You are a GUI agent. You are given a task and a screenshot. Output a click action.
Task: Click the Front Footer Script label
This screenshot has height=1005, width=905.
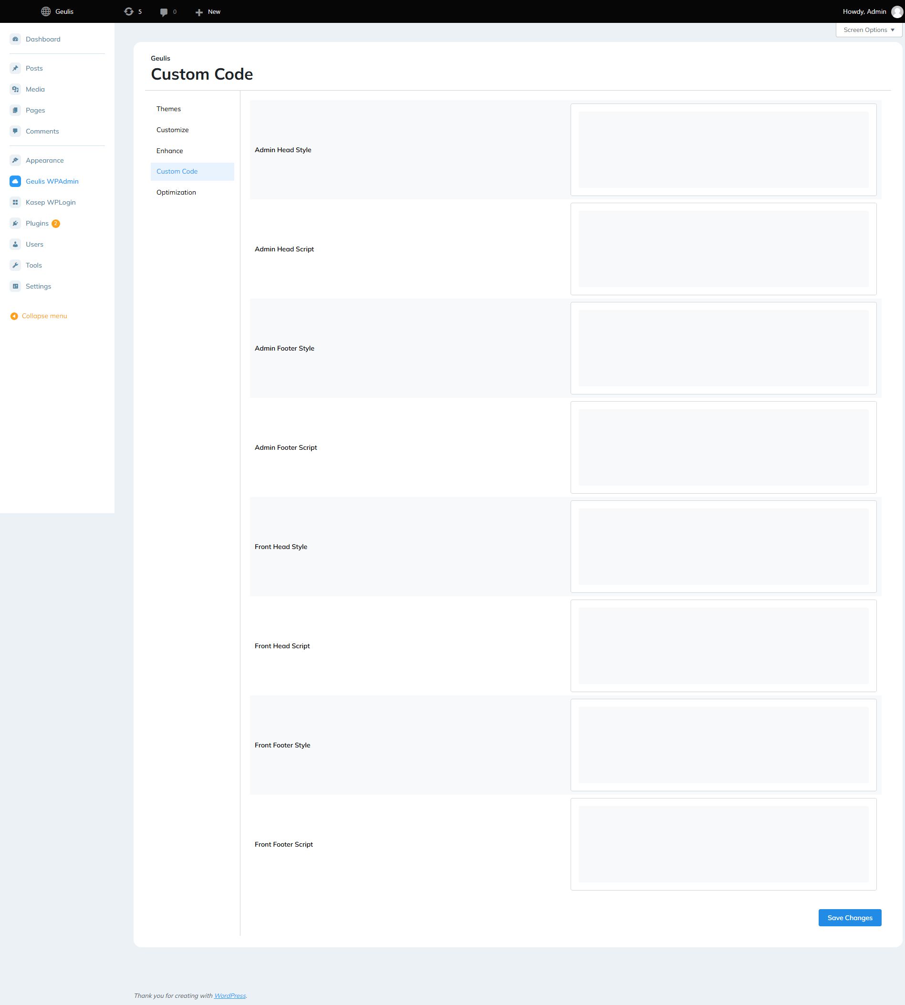coord(284,844)
